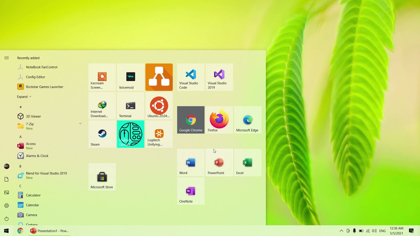Open the Firefox tile
The width and height of the screenshot is (420, 236).
(219, 120)
